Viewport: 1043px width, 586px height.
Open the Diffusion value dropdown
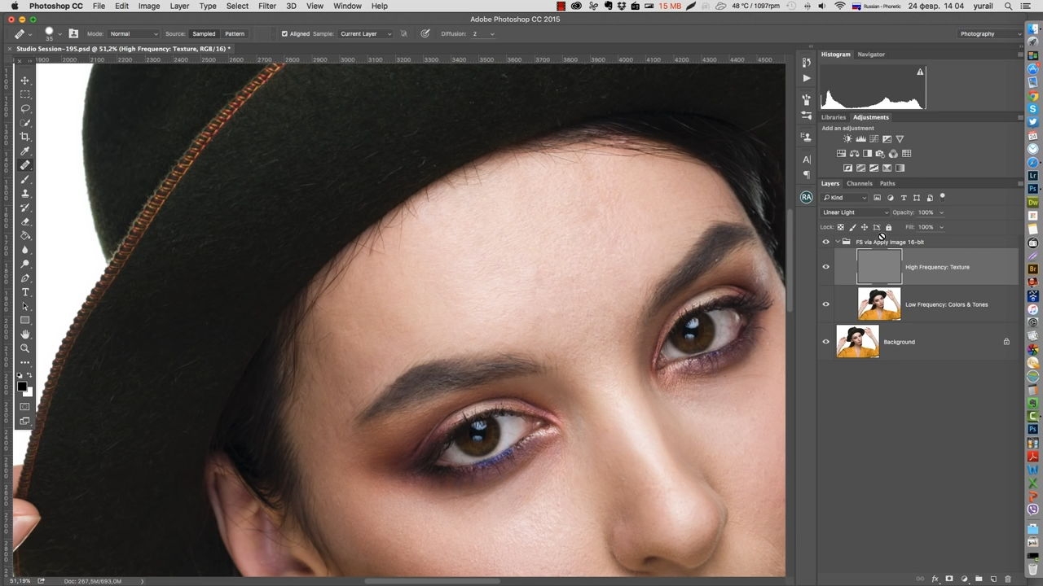(492, 34)
